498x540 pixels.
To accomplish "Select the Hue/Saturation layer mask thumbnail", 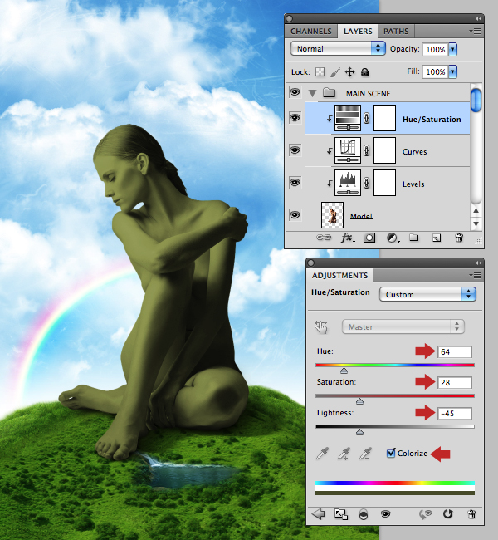I will click(384, 118).
